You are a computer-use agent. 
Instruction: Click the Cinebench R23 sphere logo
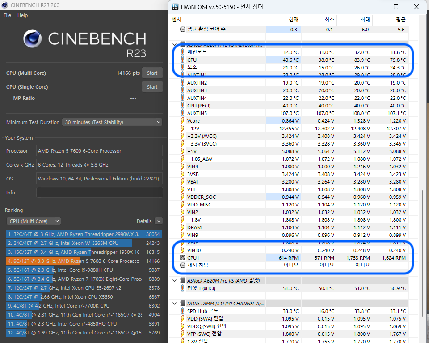pos(32,39)
